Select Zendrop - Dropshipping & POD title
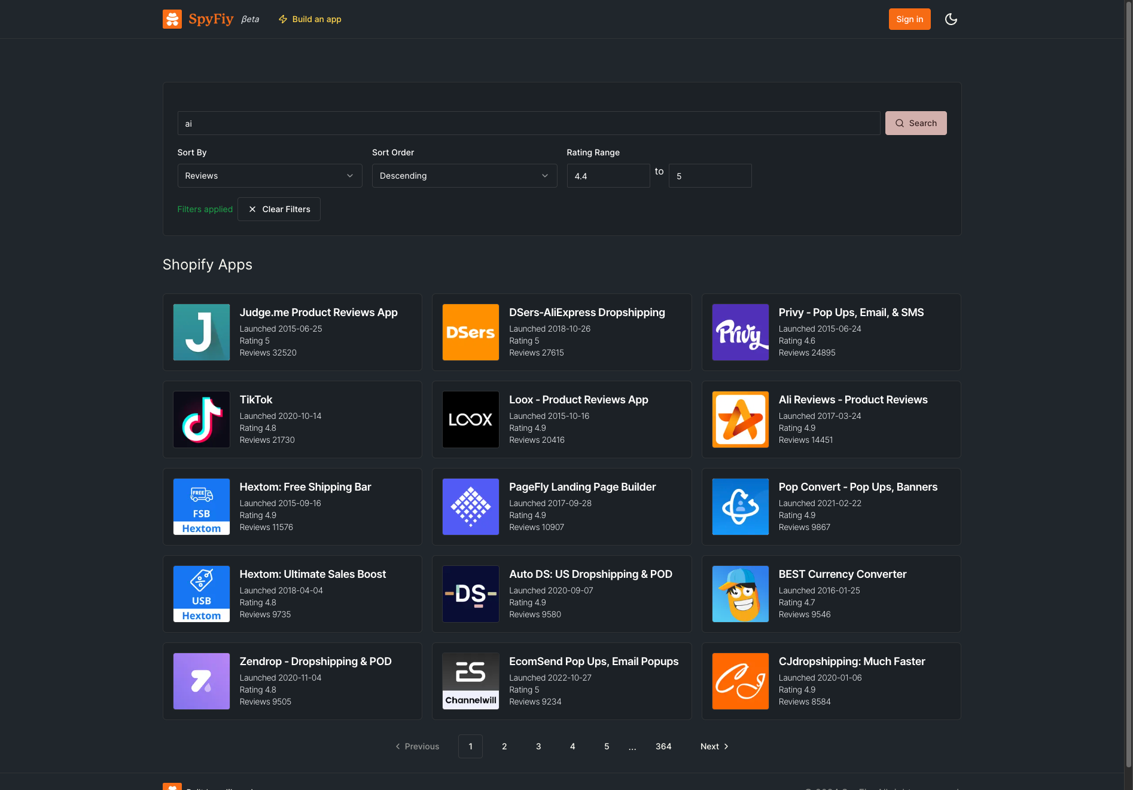The height and width of the screenshot is (790, 1133). point(315,662)
